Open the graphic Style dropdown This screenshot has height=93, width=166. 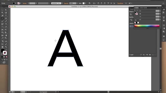85,3
